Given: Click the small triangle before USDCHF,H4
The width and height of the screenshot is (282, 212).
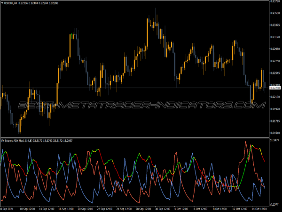Looking at the screenshot, I should point(2,3).
